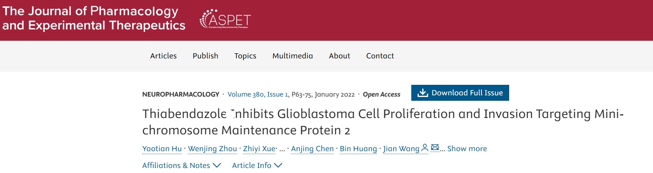The height and width of the screenshot is (173, 653).
Task: Click the person icon next to Jian Wang
Action: point(425,148)
